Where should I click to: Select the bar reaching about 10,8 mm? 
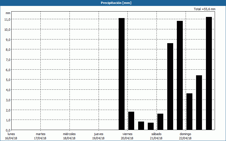tap(180, 75)
